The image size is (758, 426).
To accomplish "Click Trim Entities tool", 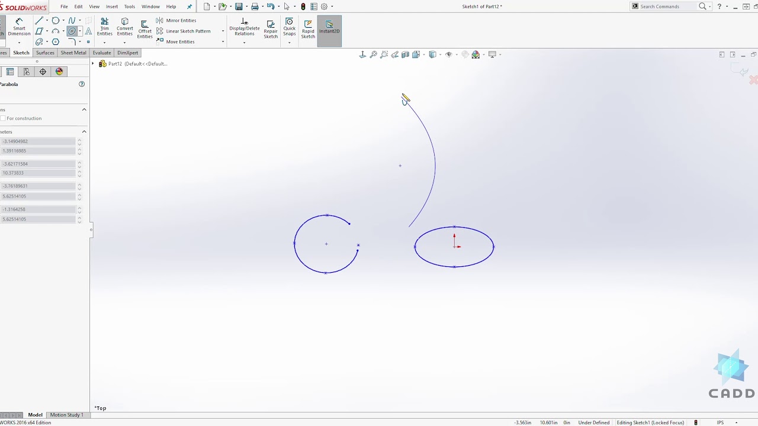I will (x=105, y=27).
